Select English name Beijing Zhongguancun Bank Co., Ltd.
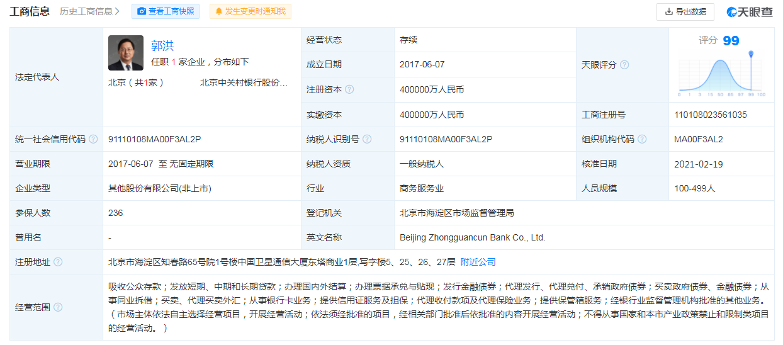Screen dimensions: 783x345 pyautogui.click(x=472, y=237)
